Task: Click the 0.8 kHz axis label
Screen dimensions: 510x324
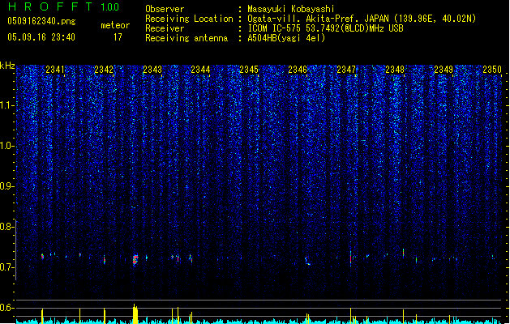Action: (7, 227)
